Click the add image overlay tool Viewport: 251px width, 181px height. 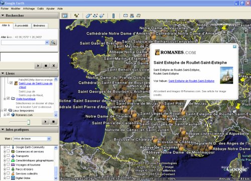pos(102,16)
